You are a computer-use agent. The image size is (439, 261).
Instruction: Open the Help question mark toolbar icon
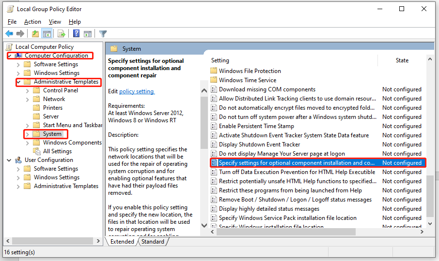pyautogui.click(x=76, y=34)
